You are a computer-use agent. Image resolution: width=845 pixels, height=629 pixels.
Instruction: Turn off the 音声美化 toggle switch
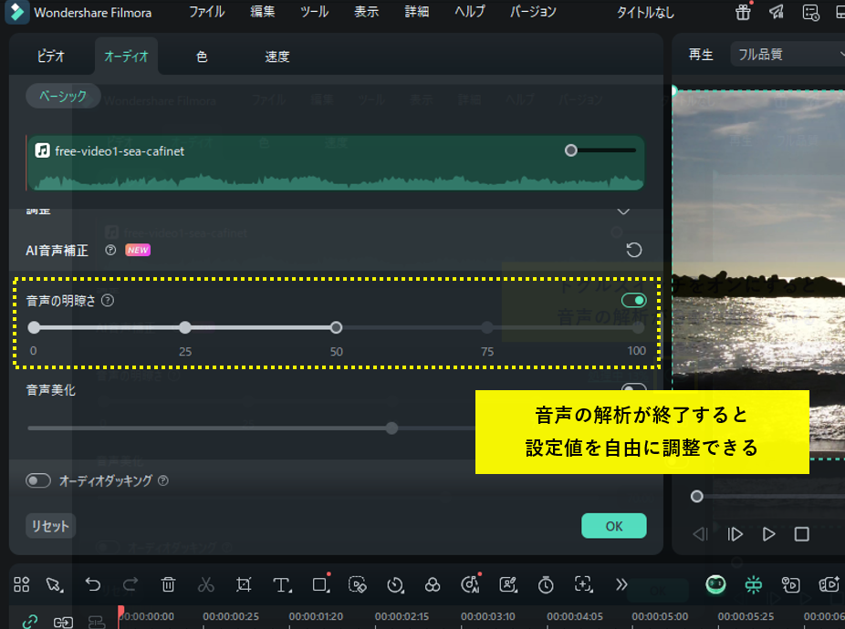click(x=633, y=388)
